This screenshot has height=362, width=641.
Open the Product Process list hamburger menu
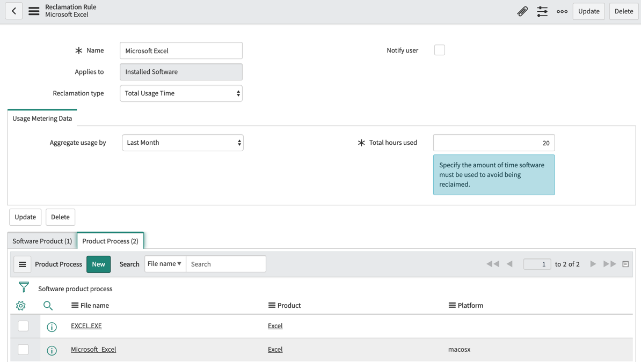[x=23, y=264]
